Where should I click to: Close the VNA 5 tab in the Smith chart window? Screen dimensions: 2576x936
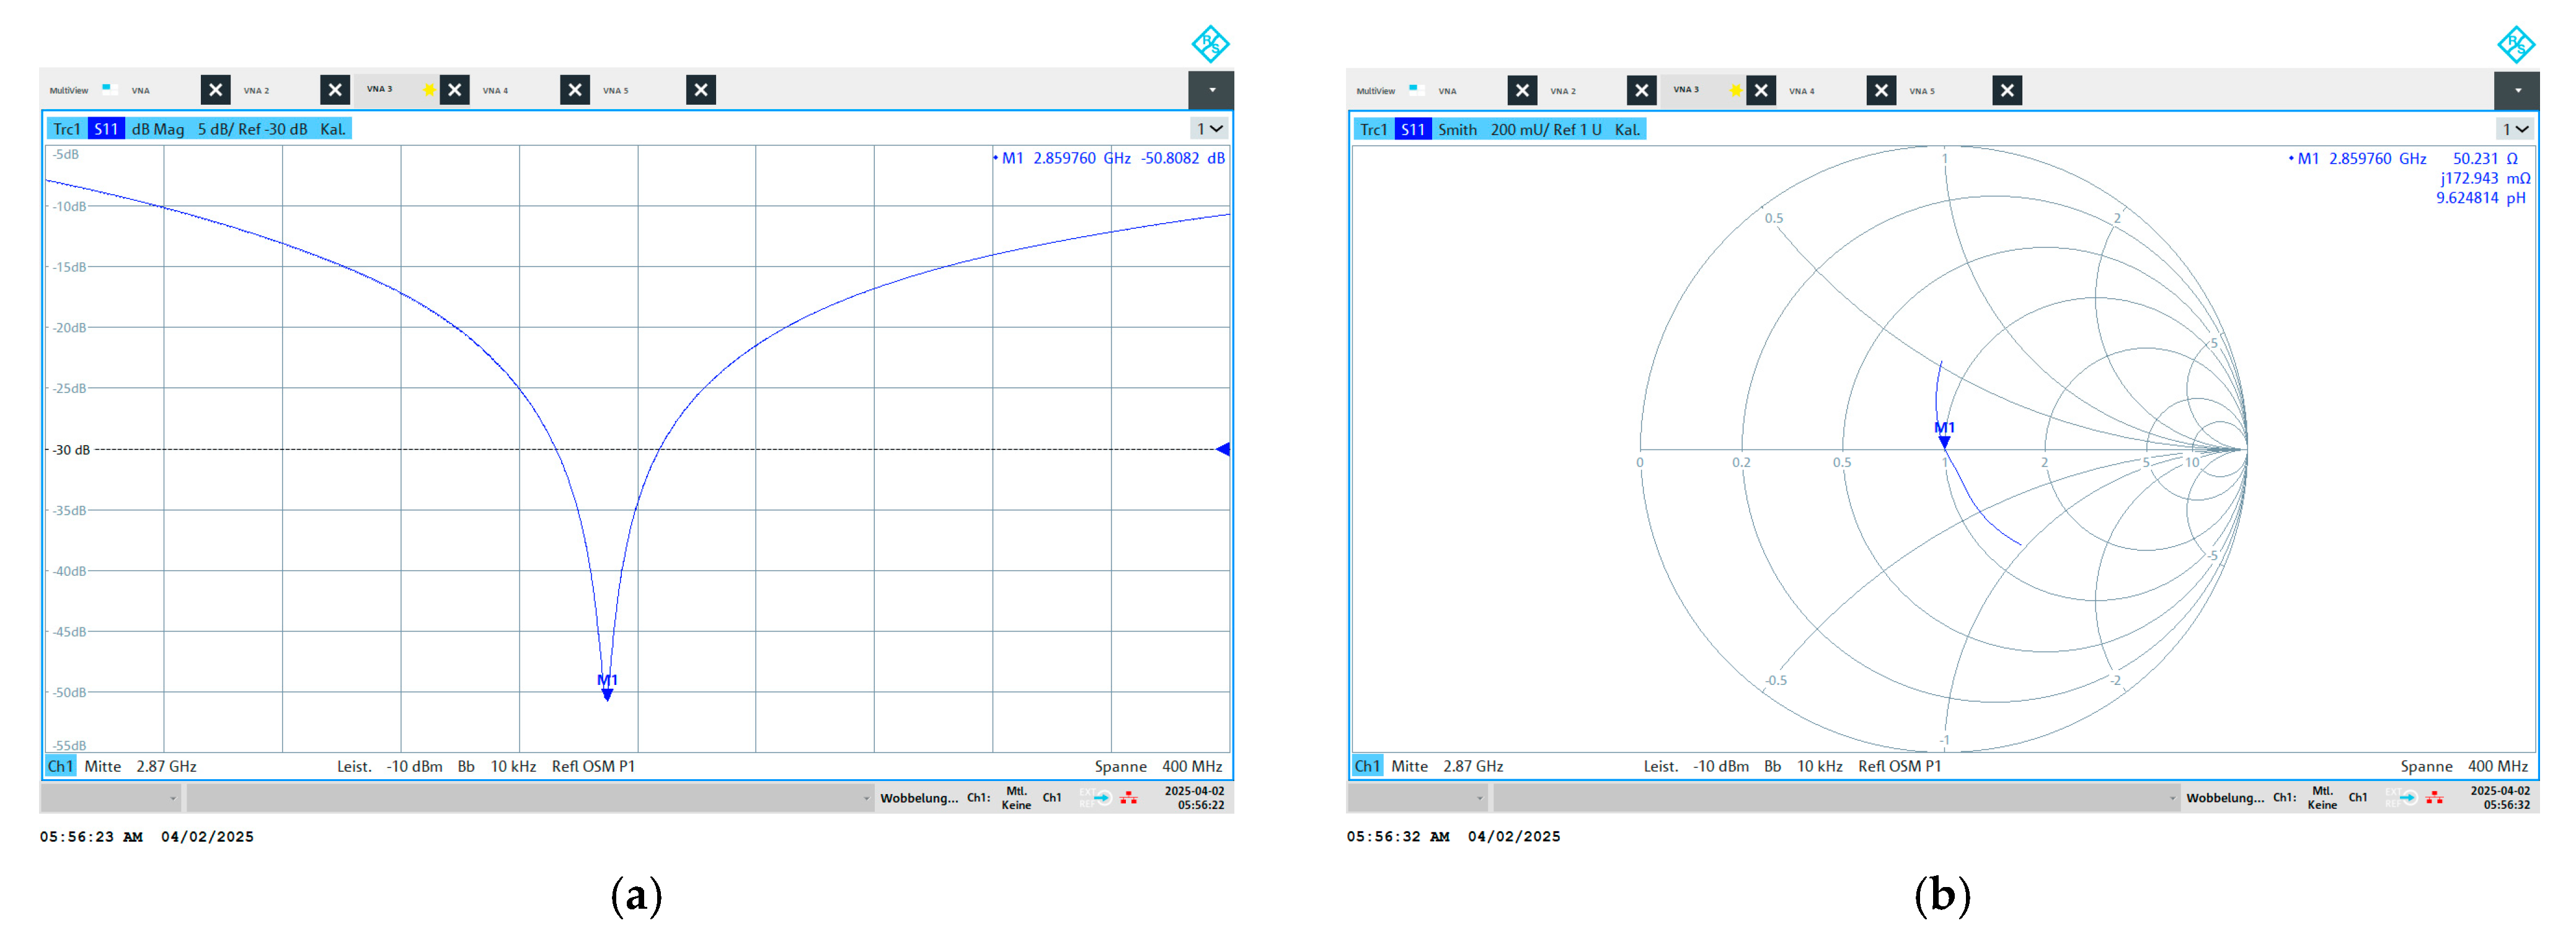(2007, 90)
